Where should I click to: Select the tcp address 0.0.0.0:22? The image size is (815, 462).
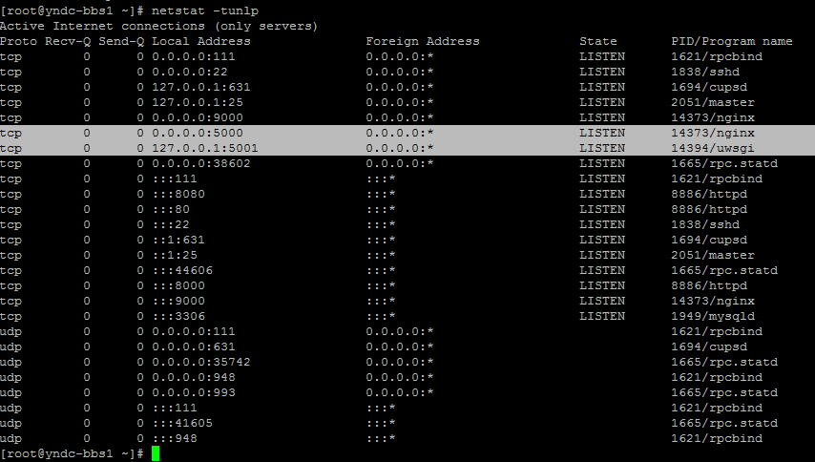click(190, 72)
